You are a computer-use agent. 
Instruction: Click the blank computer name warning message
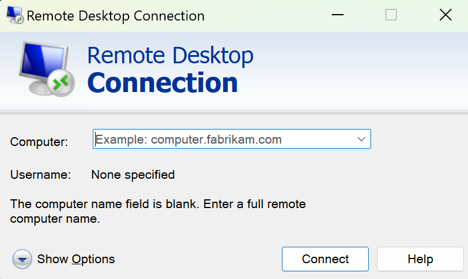coord(159,212)
